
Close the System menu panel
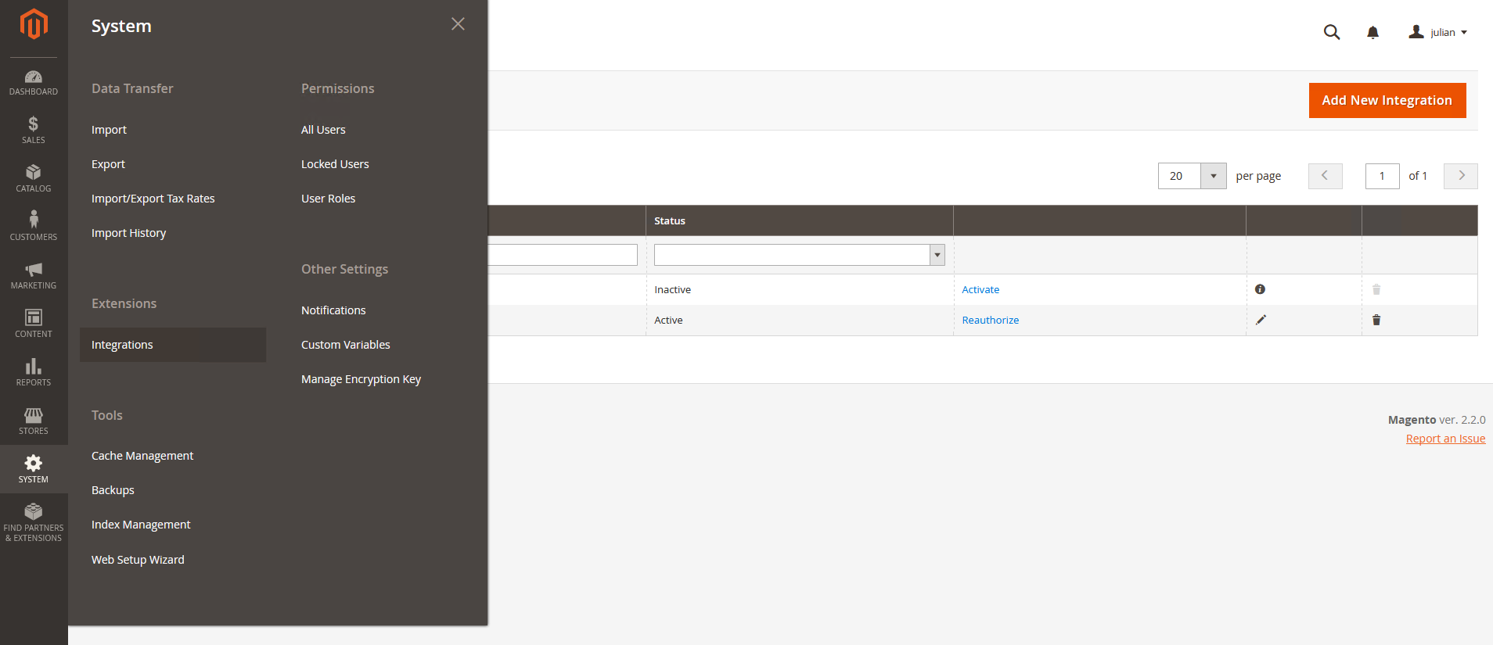coord(458,24)
